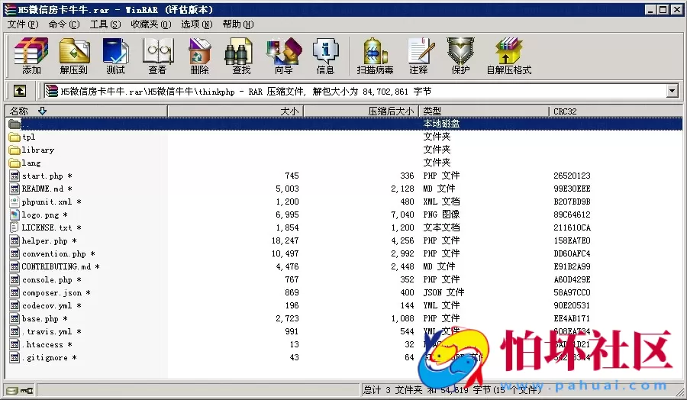The height and width of the screenshot is (400, 687).
Task: Click the start.php file icon
Action: coord(15,176)
